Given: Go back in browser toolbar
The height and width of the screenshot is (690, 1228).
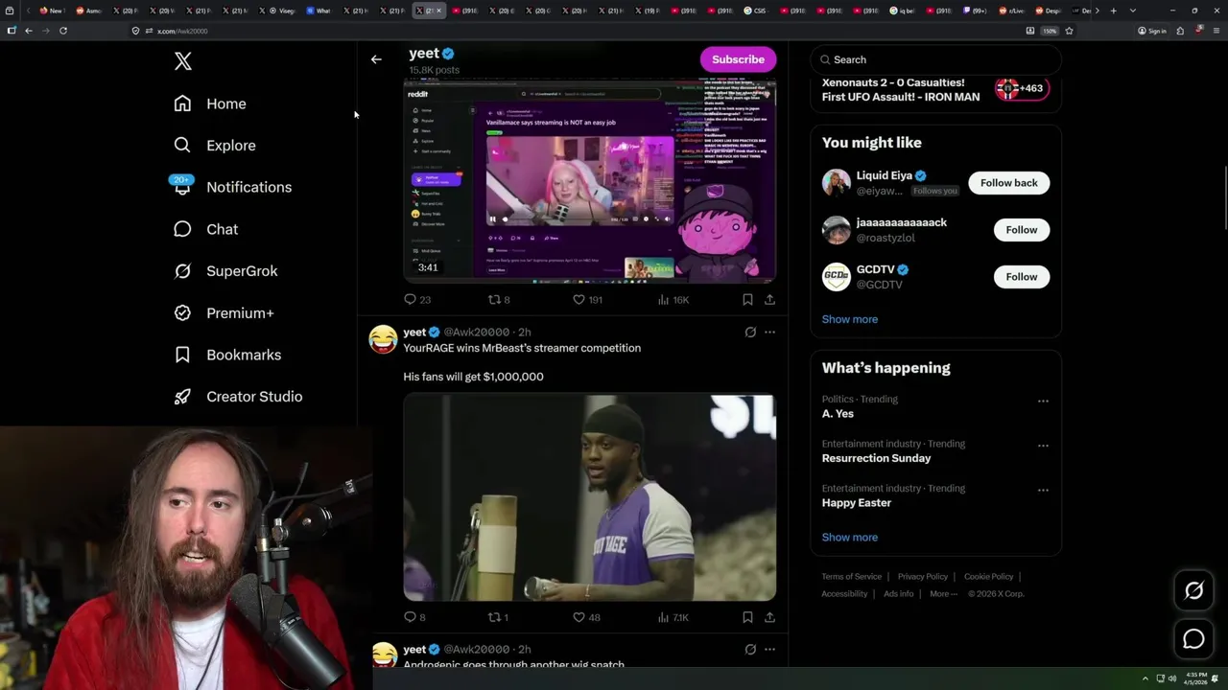Looking at the screenshot, I should tap(29, 31).
